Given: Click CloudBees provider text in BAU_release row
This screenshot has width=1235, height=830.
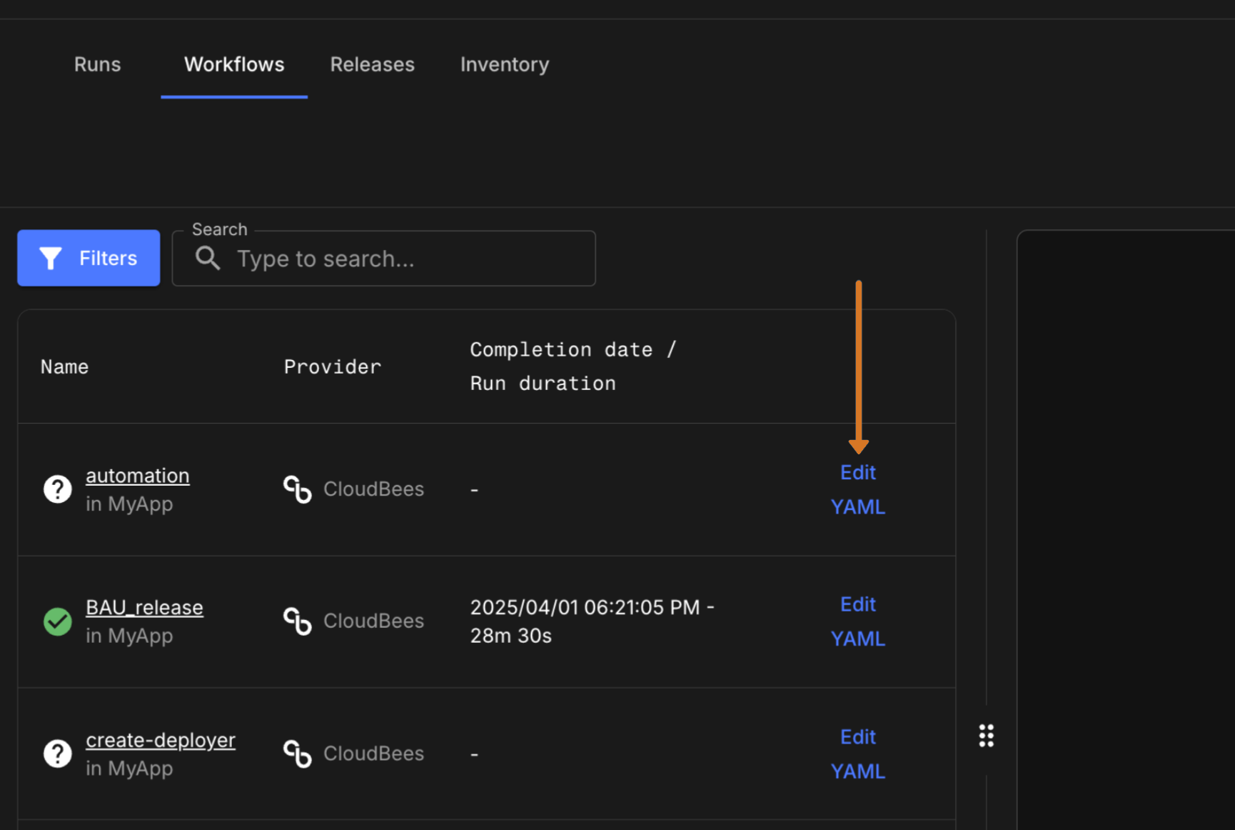Looking at the screenshot, I should [x=373, y=621].
